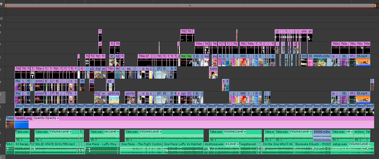The image size is (379, 159).
Task: Select the 'the' clip on track 4
Action: pyautogui.click(x=82, y=85)
